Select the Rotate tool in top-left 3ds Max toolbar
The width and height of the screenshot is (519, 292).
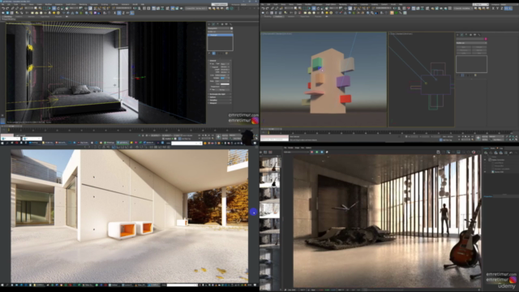58,8
